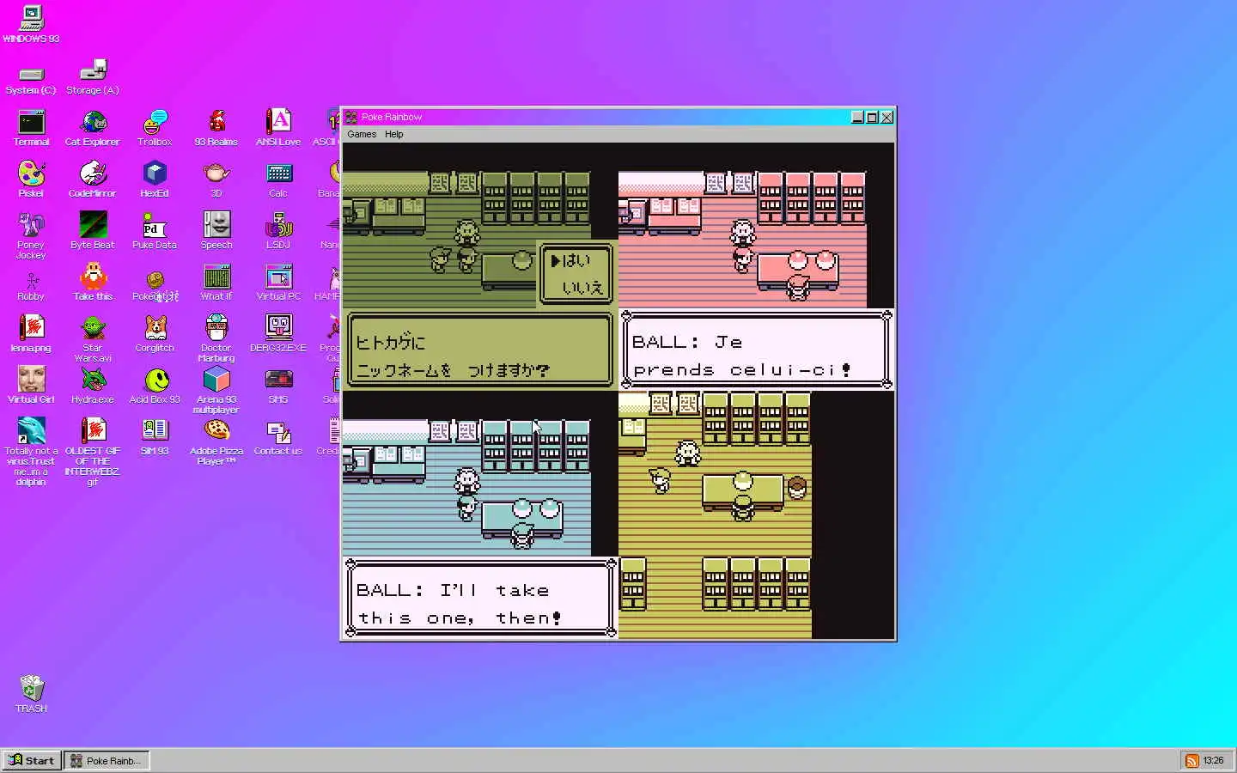The width and height of the screenshot is (1237, 773).
Task: Select the Poke Rainb... taskbar button
Action: point(107,760)
